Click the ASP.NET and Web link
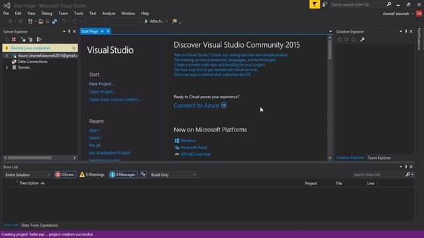The width and height of the screenshot is (424, 238). tap(195, 154)
